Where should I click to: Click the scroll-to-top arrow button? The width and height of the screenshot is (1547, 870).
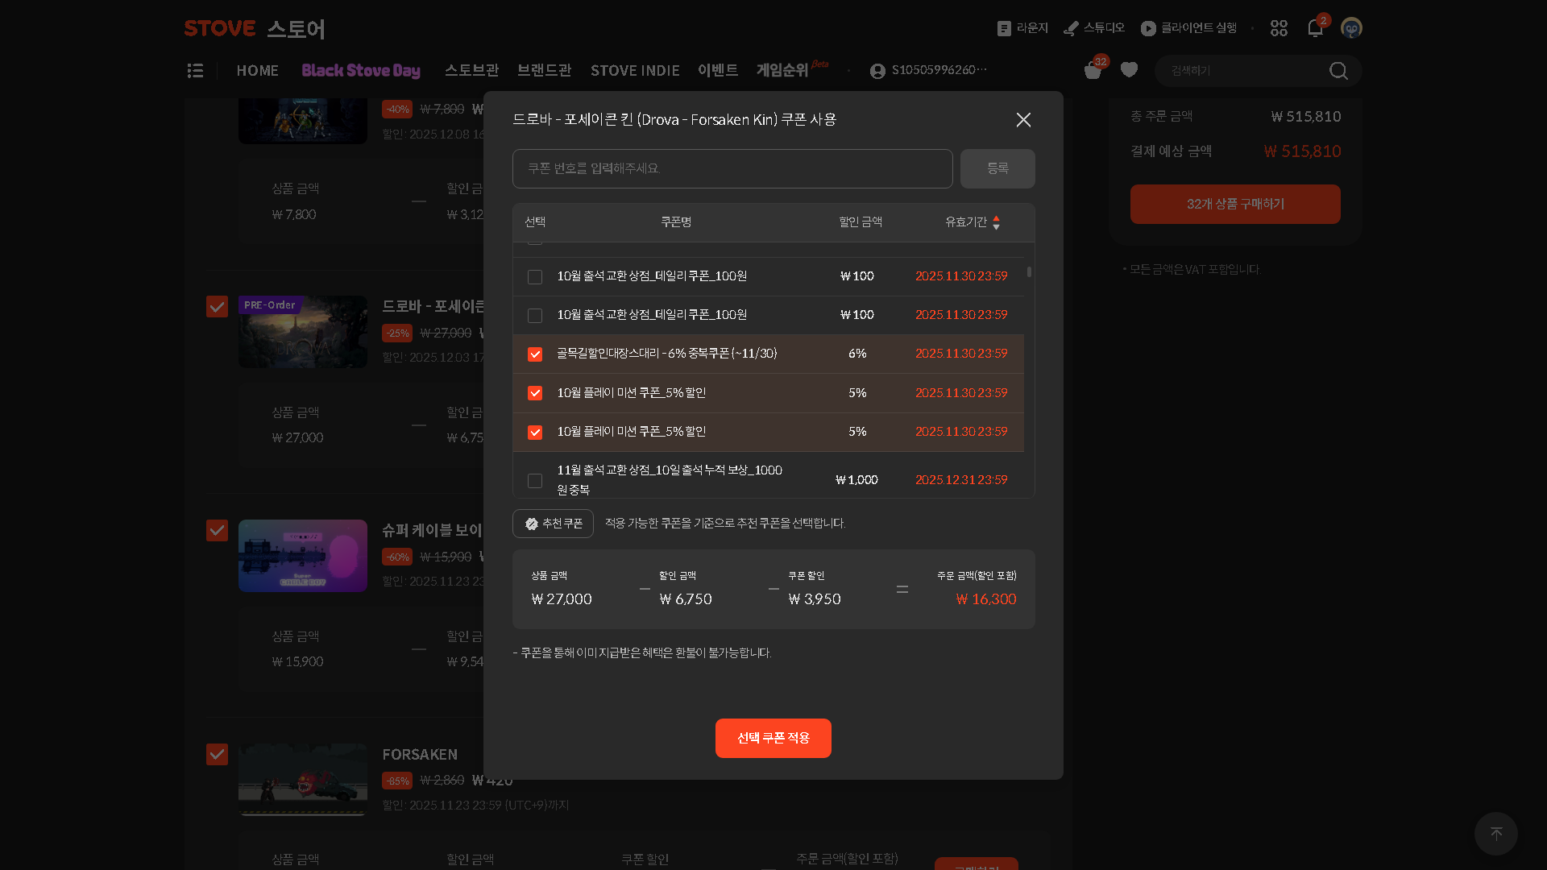[1495, 833]
